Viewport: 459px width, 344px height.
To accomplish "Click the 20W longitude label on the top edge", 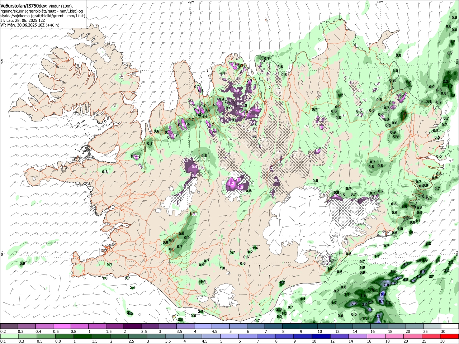I will [x=191, y=2].
